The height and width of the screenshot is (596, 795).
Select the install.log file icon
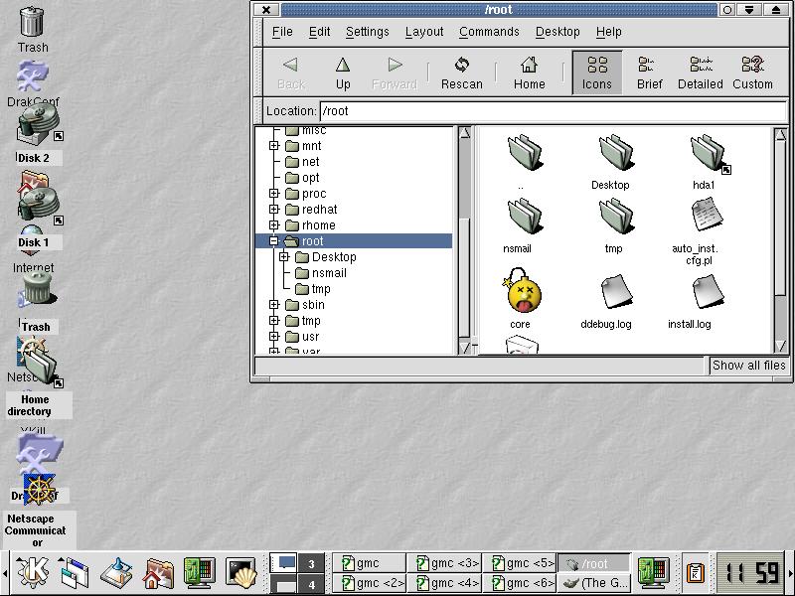(x=706, y=293)
